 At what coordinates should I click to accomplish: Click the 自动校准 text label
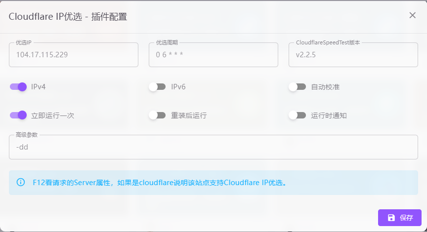point(325,87)
